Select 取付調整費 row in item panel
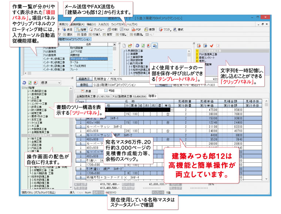 (76, 48)
